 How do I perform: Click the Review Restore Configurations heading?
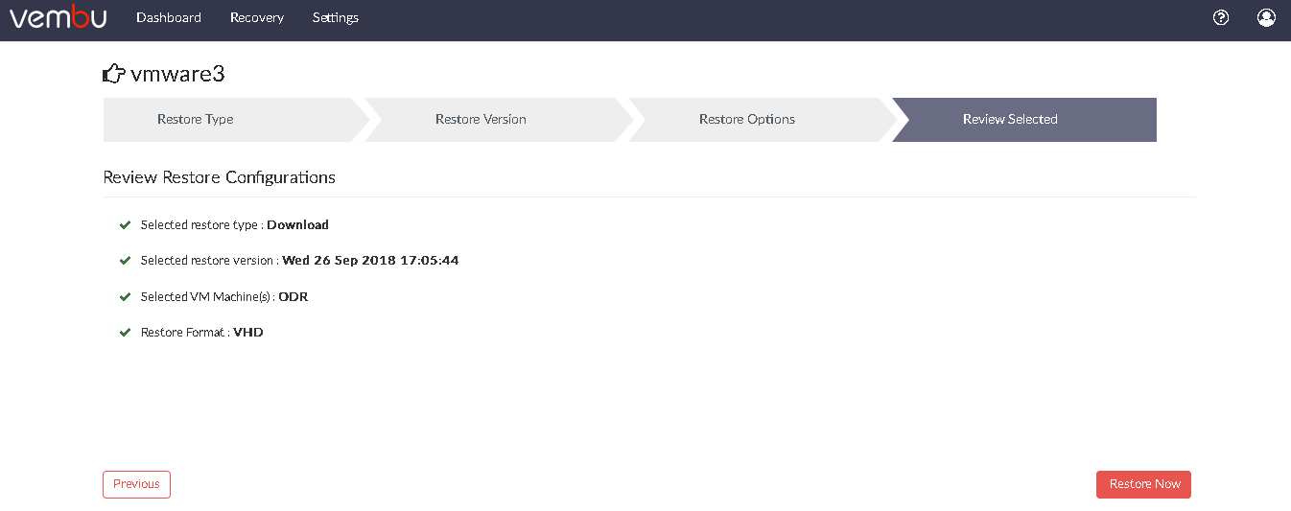click(219, 177)
